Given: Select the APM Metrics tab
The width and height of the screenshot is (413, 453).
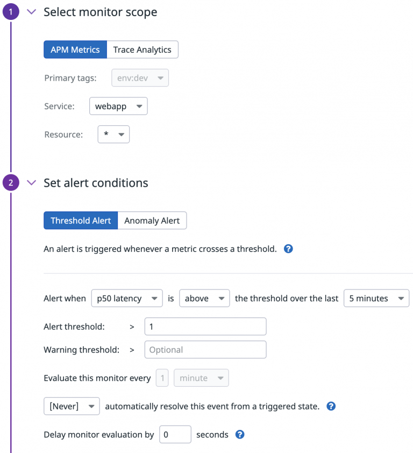Looking at the screenshot, I should pos(75,49).
